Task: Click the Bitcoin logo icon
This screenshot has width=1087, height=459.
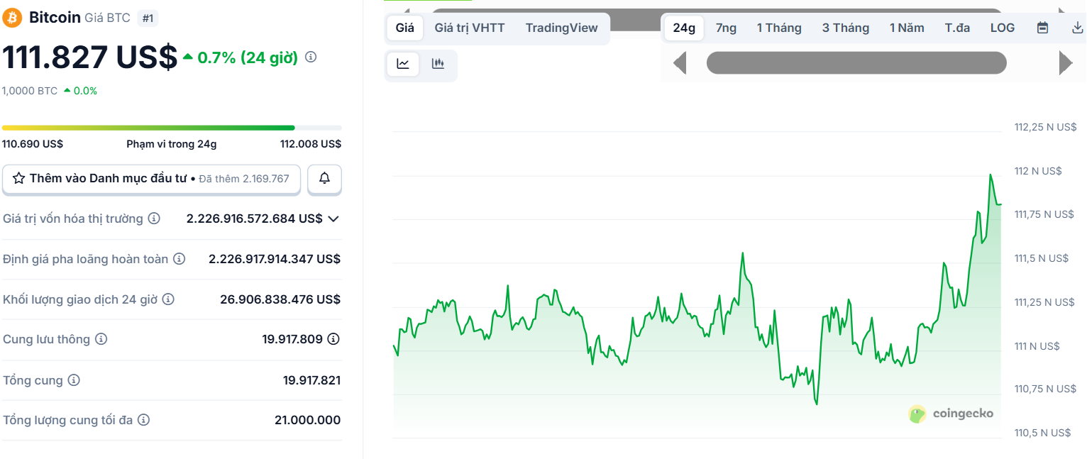Action: [11, 17]
